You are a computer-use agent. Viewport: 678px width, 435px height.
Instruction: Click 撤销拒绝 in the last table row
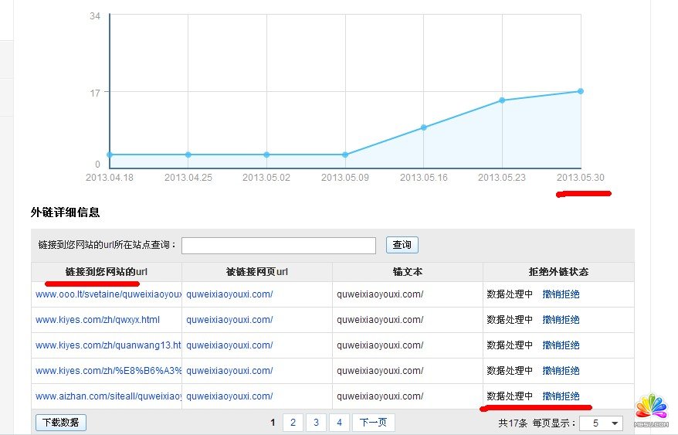point(561,396)
